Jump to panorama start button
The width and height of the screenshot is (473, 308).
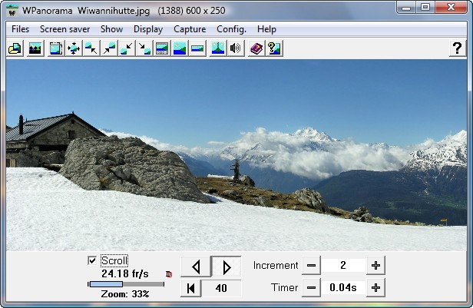pos(191,288)
